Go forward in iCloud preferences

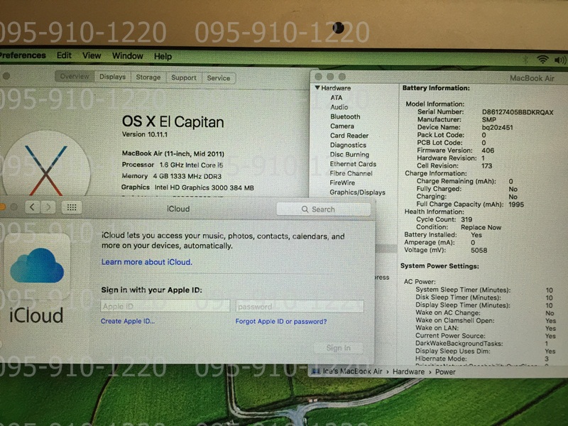click(x=48, y=207)
